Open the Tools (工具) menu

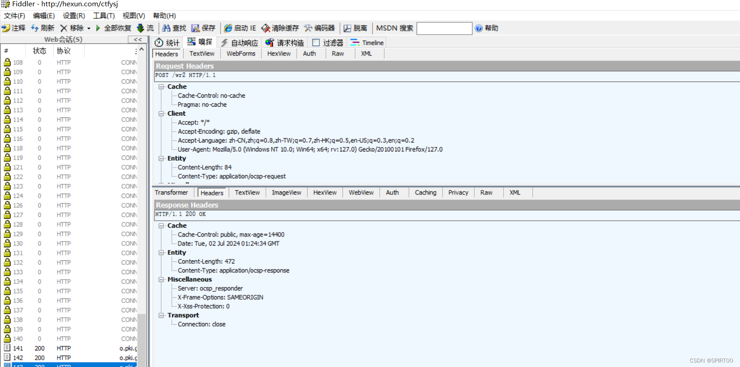coord(104,16)
